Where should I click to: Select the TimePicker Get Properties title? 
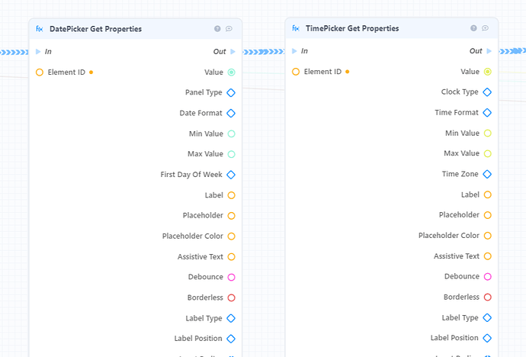[352, 28]
